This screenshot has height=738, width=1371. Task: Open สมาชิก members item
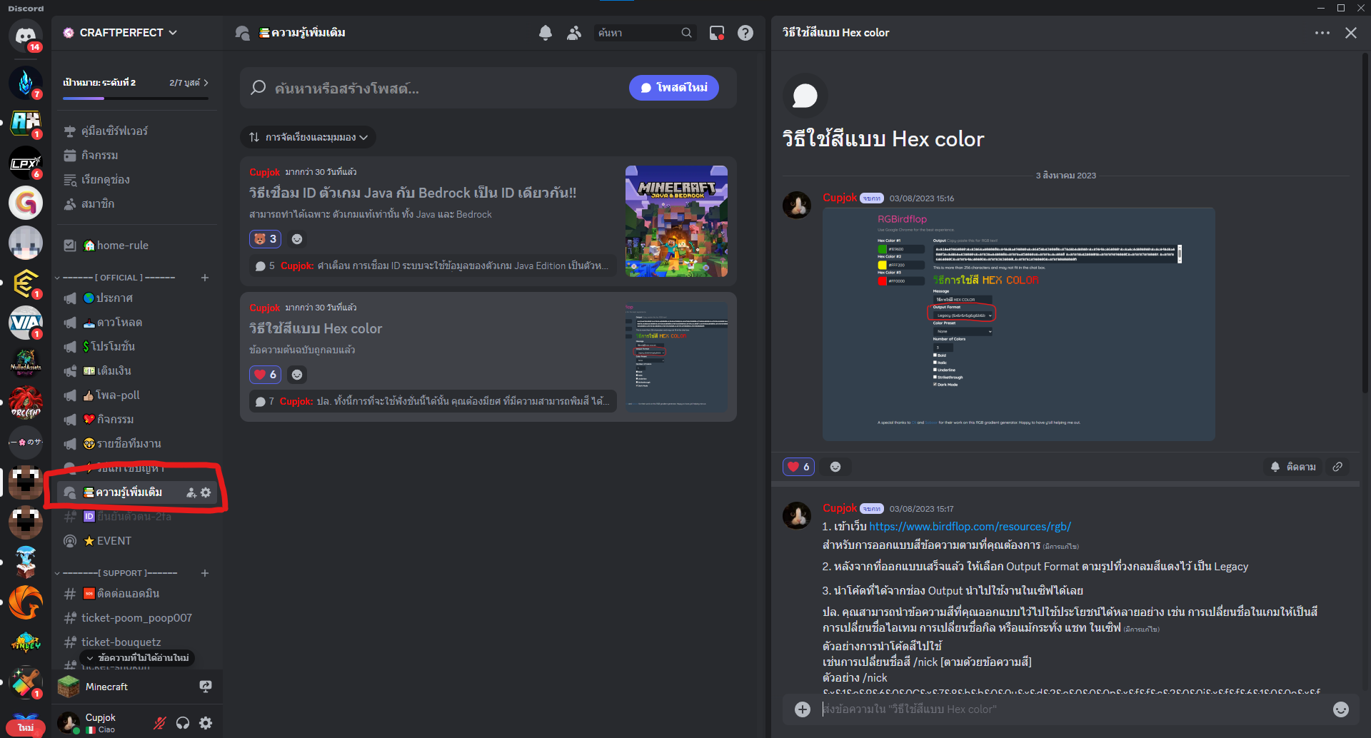137,204
